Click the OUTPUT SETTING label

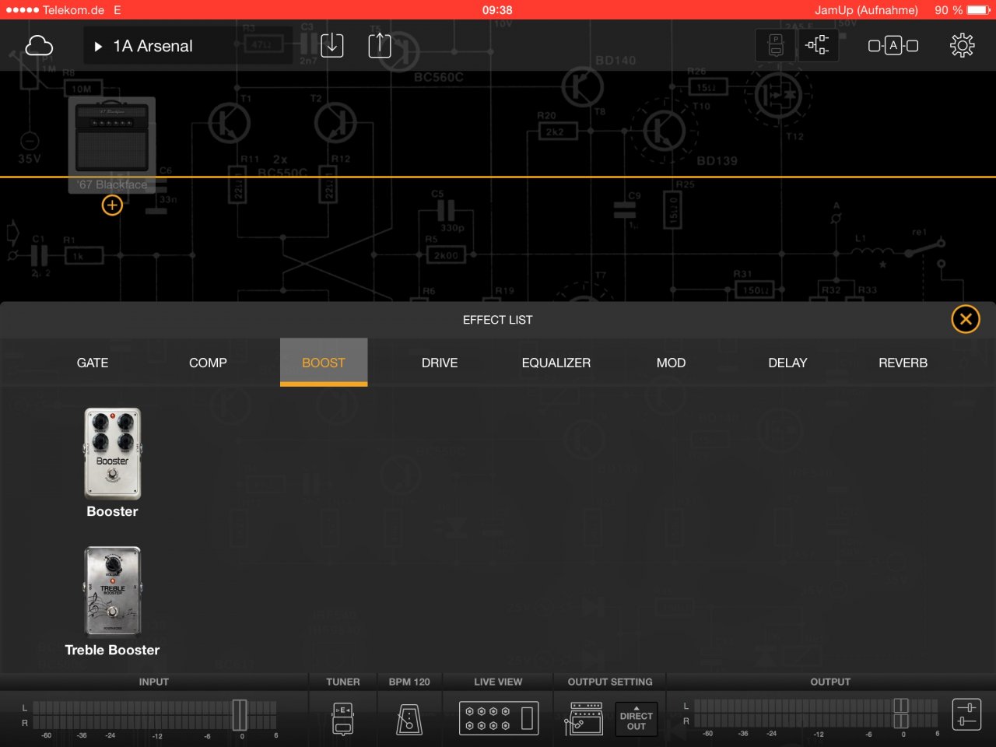click(610, 682)
